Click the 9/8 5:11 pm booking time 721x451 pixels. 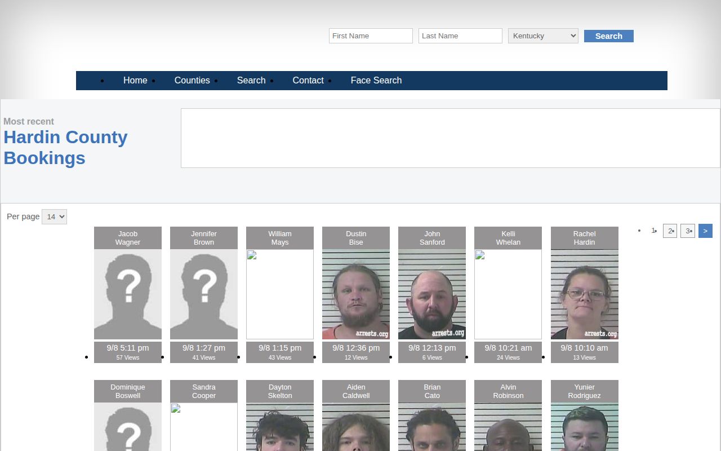128,348
